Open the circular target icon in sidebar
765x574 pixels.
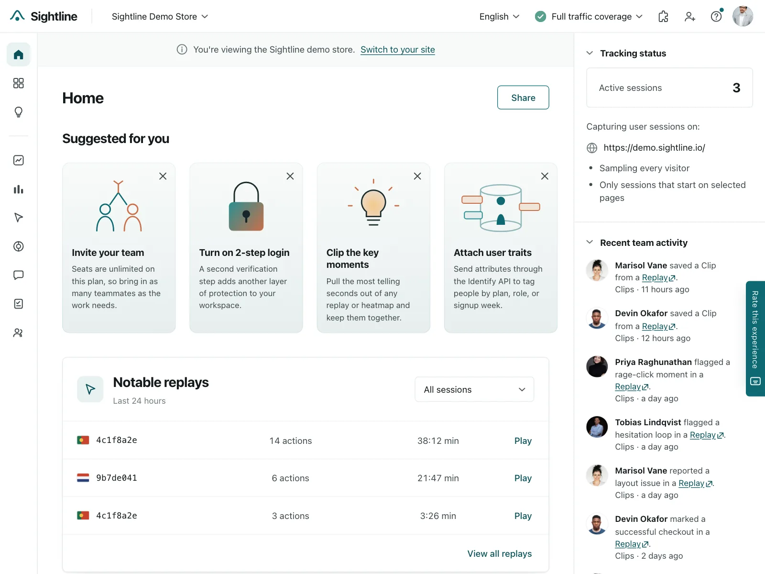coord(19,246)
